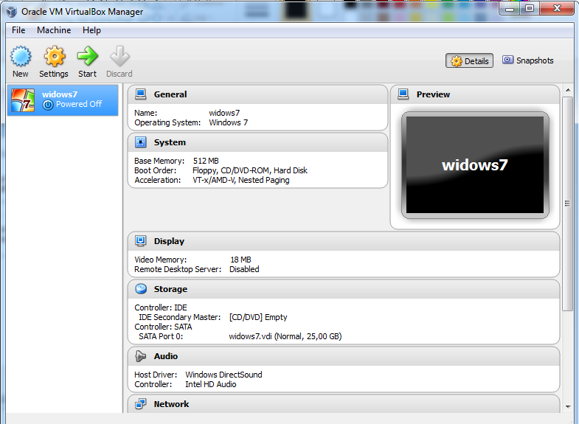Open the System section heading

170,142
